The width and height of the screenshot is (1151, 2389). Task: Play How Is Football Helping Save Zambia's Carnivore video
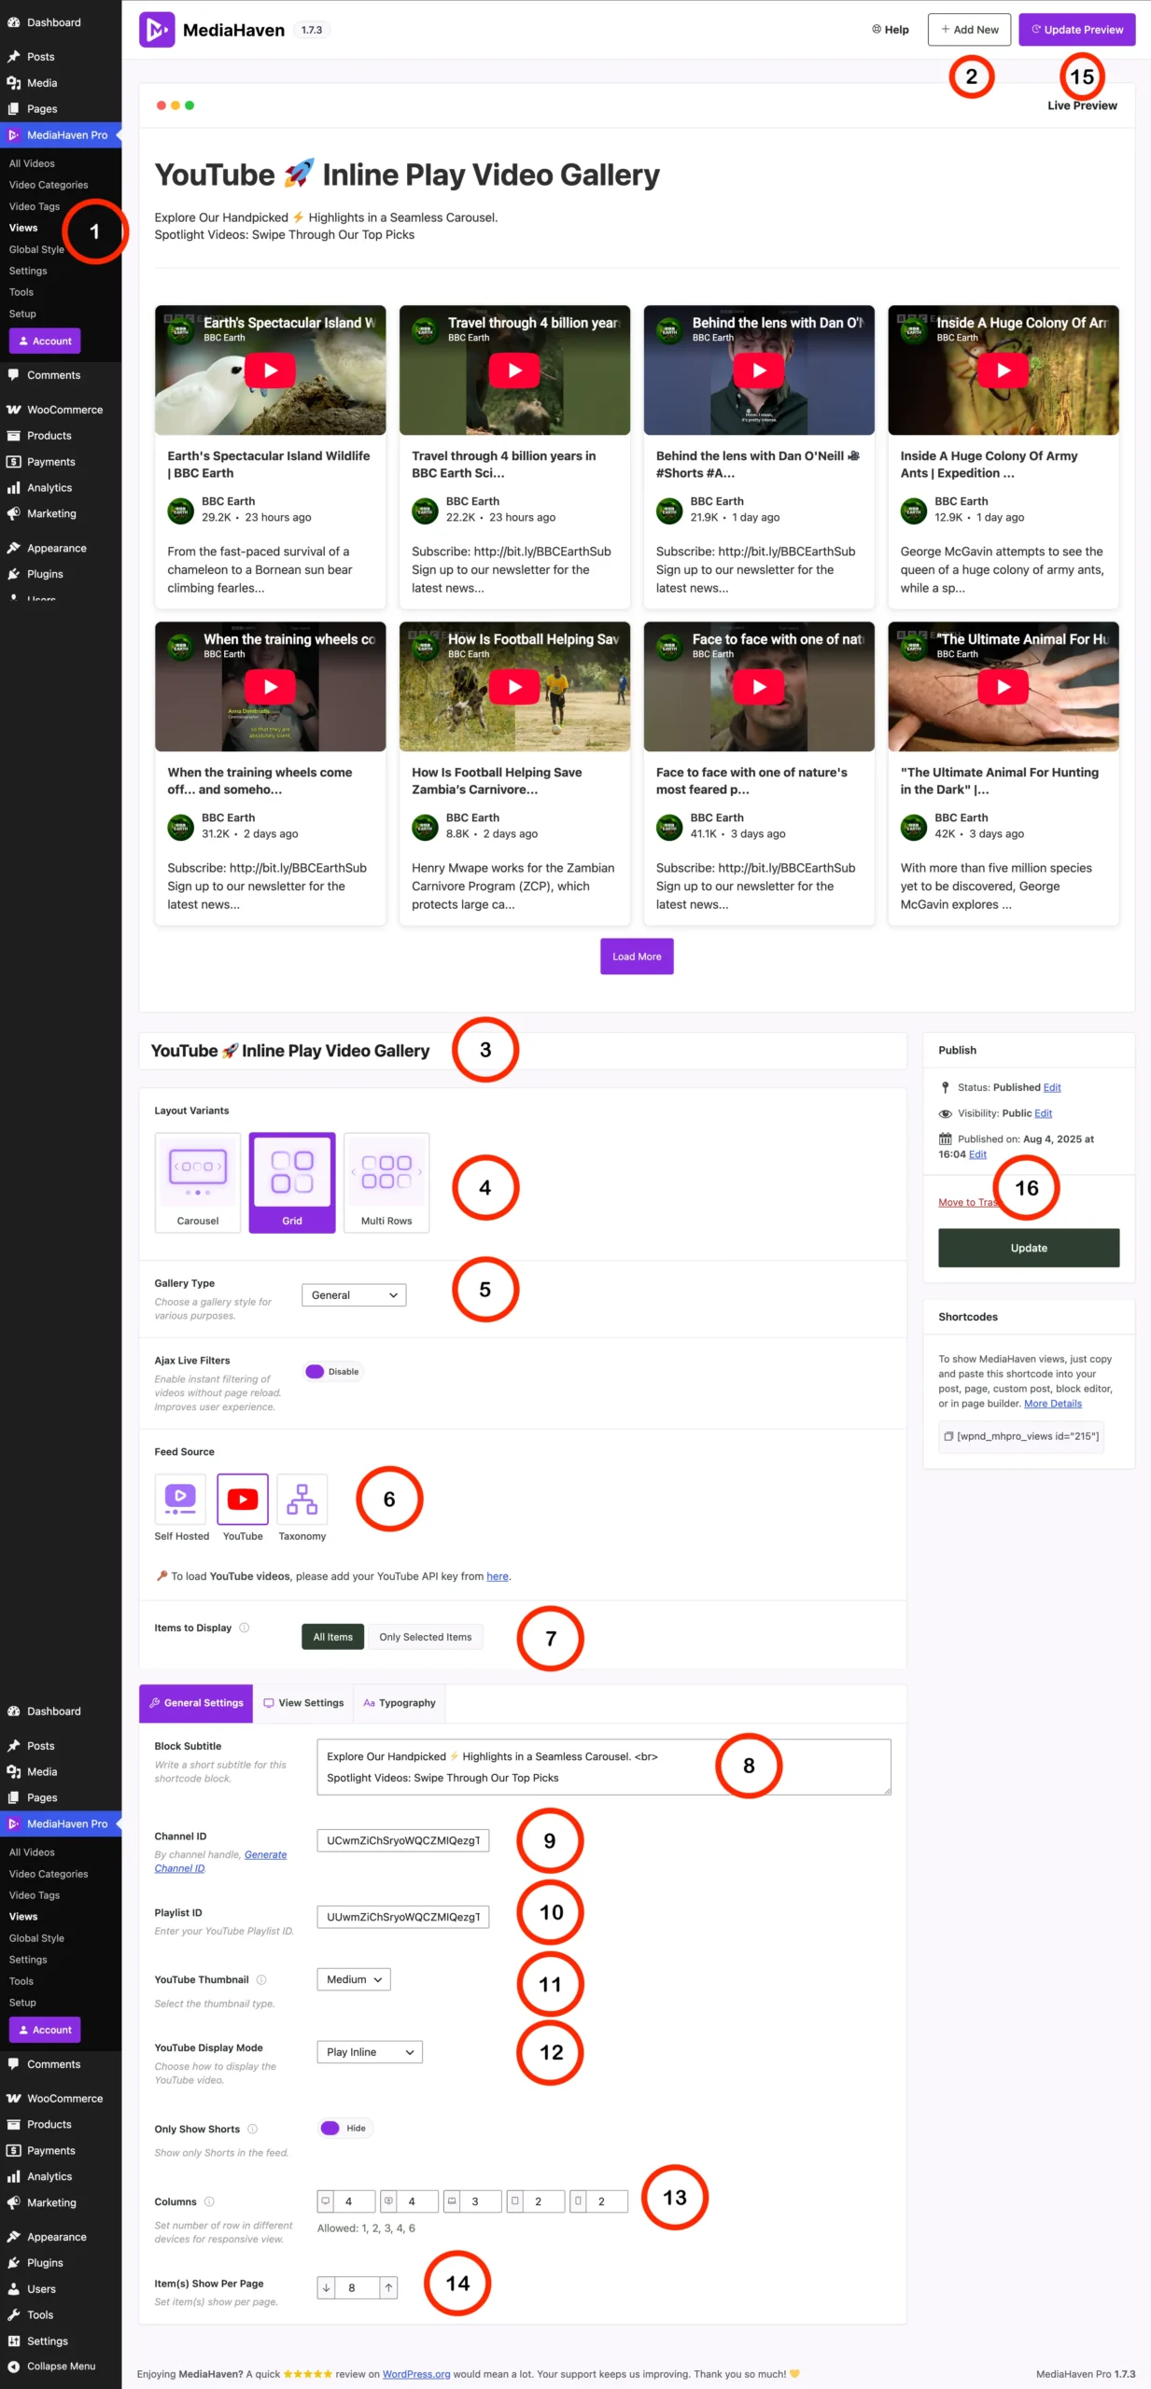click(x=514, y=687)
